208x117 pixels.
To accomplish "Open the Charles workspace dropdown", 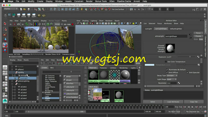I will (x=11, y=9).
